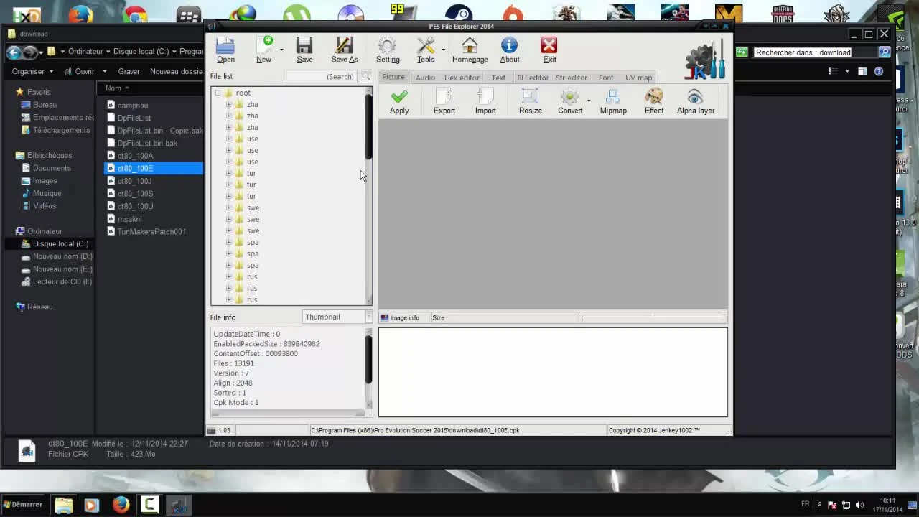Viewport: 919px width, 517px height.
Task: Visit the Homepage via the house icon
Action: 470,50
